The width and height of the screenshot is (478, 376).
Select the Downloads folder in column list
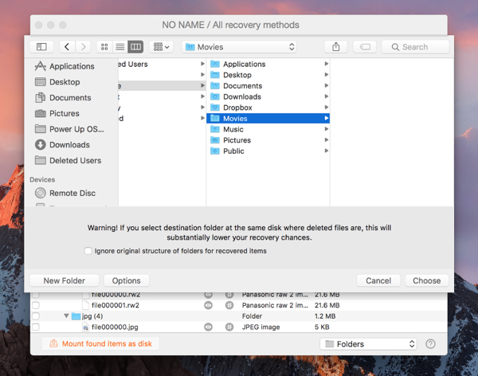pyautogui.click(x=268, y=96)
